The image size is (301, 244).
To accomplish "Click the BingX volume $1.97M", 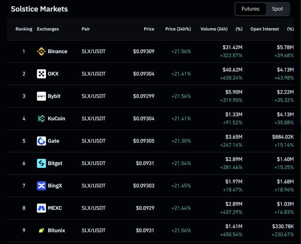I will click(x=234, y=182).
